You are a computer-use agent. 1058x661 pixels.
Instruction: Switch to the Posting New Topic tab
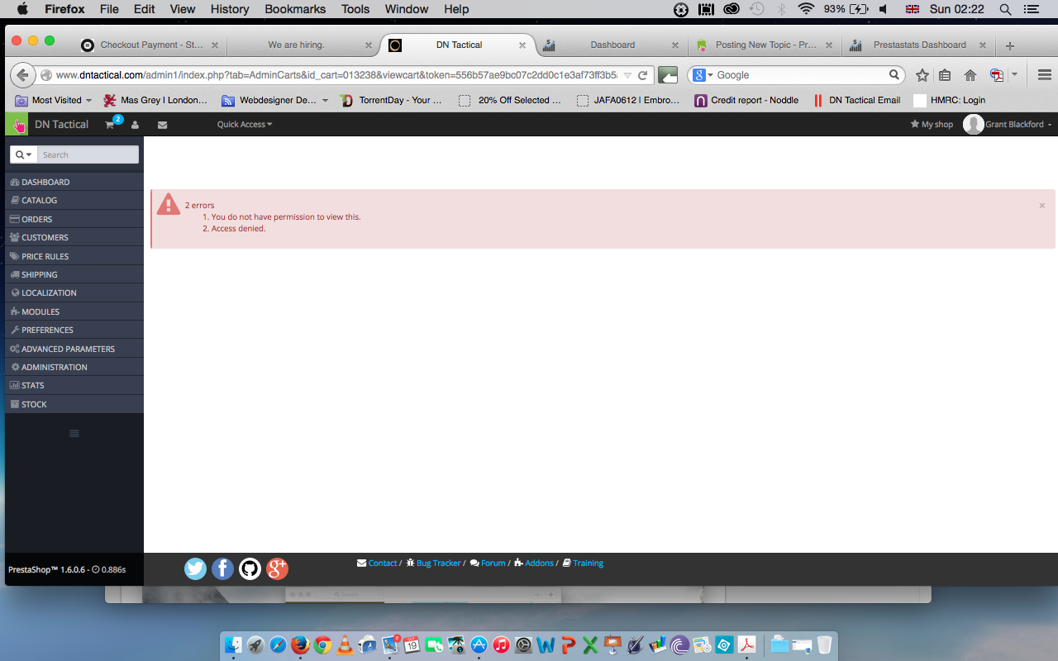(x=765, y=45)
